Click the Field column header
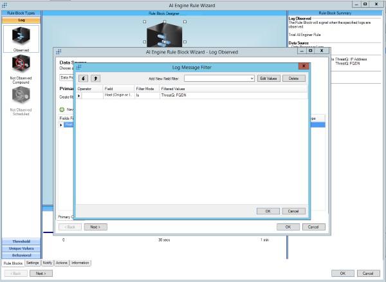This screenshot has width=386, height=282. (x=119, y=89)
